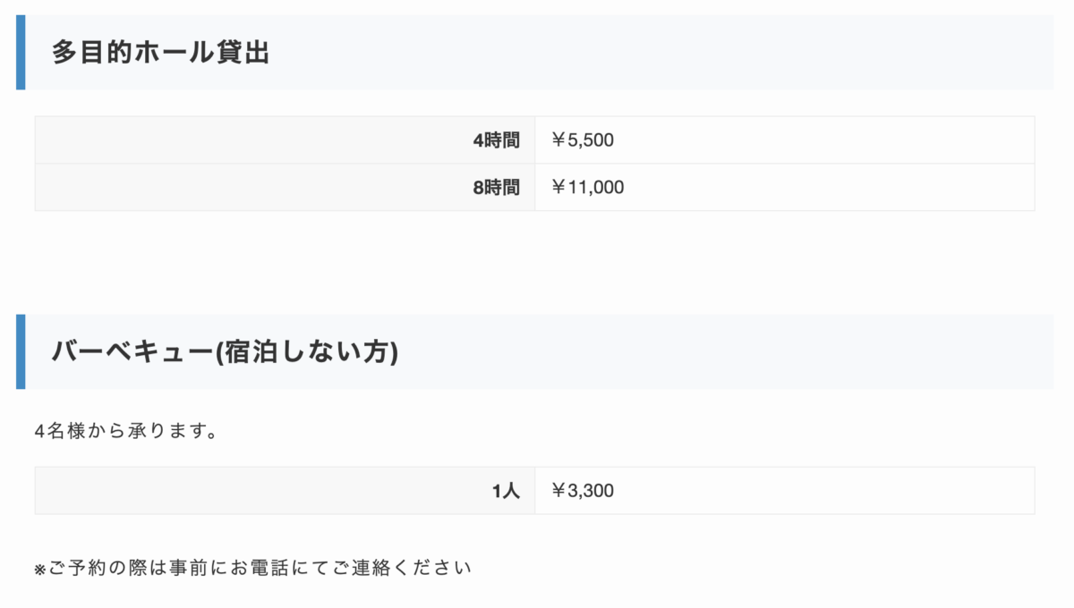Click blue accent bar beside バーベキュー heading
The height and width of the screenshot is (608, 1074).
[21, 351]
